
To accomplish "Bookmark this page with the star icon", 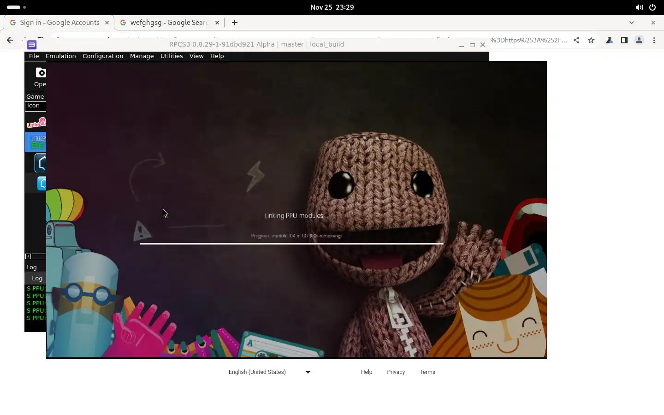I will (591, 40).
